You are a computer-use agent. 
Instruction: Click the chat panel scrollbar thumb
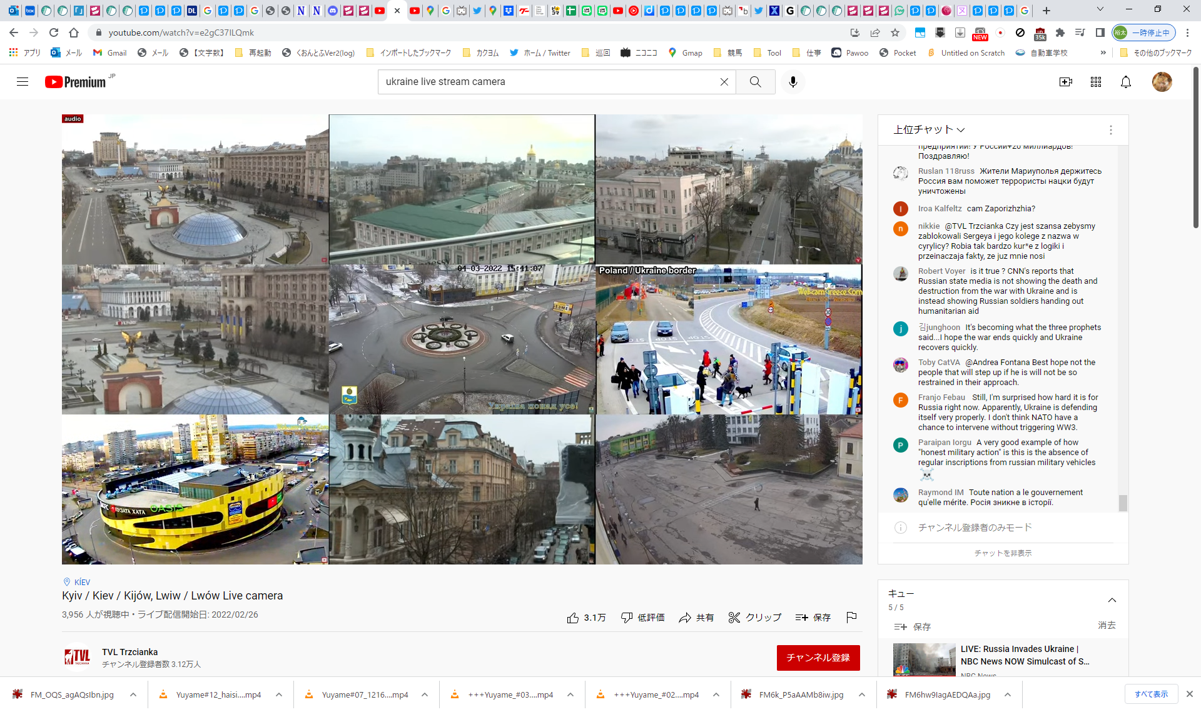(1123, 503)
